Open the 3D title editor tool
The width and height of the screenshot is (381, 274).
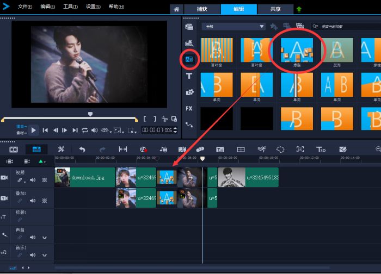321,149
